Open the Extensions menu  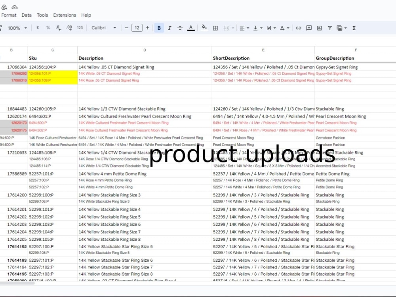pos(65,15)
